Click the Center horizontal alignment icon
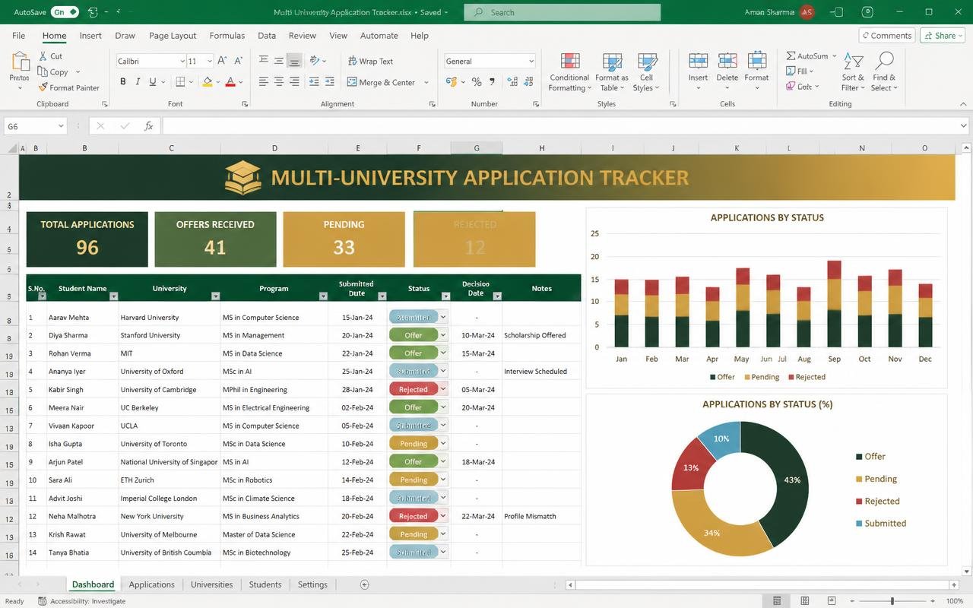This screenshot has width=973, height=608. (279, 82)
